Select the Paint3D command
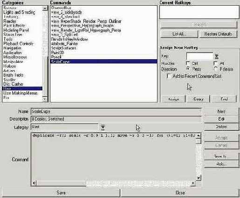Viewport: 240px width, 198px height. [x=57, y=53]
